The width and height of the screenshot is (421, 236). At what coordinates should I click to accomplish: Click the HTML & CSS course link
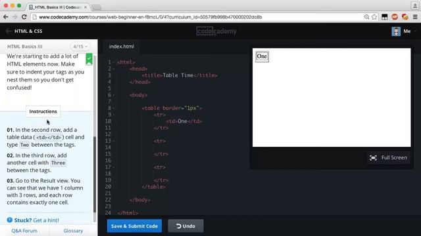tap(28, 31)
